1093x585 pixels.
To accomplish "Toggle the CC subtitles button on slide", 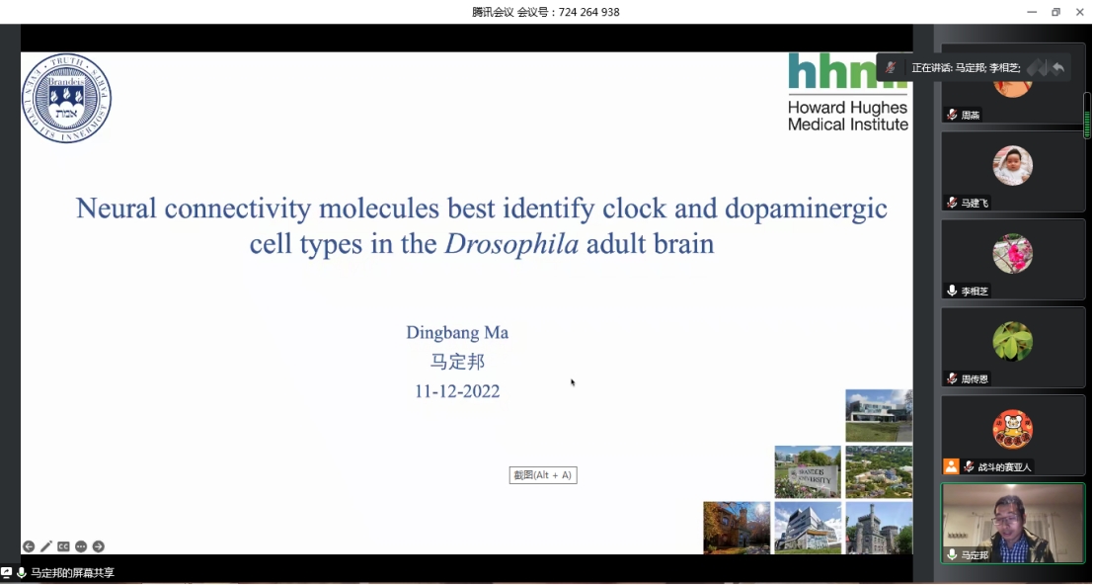I will tap(63, 546).
